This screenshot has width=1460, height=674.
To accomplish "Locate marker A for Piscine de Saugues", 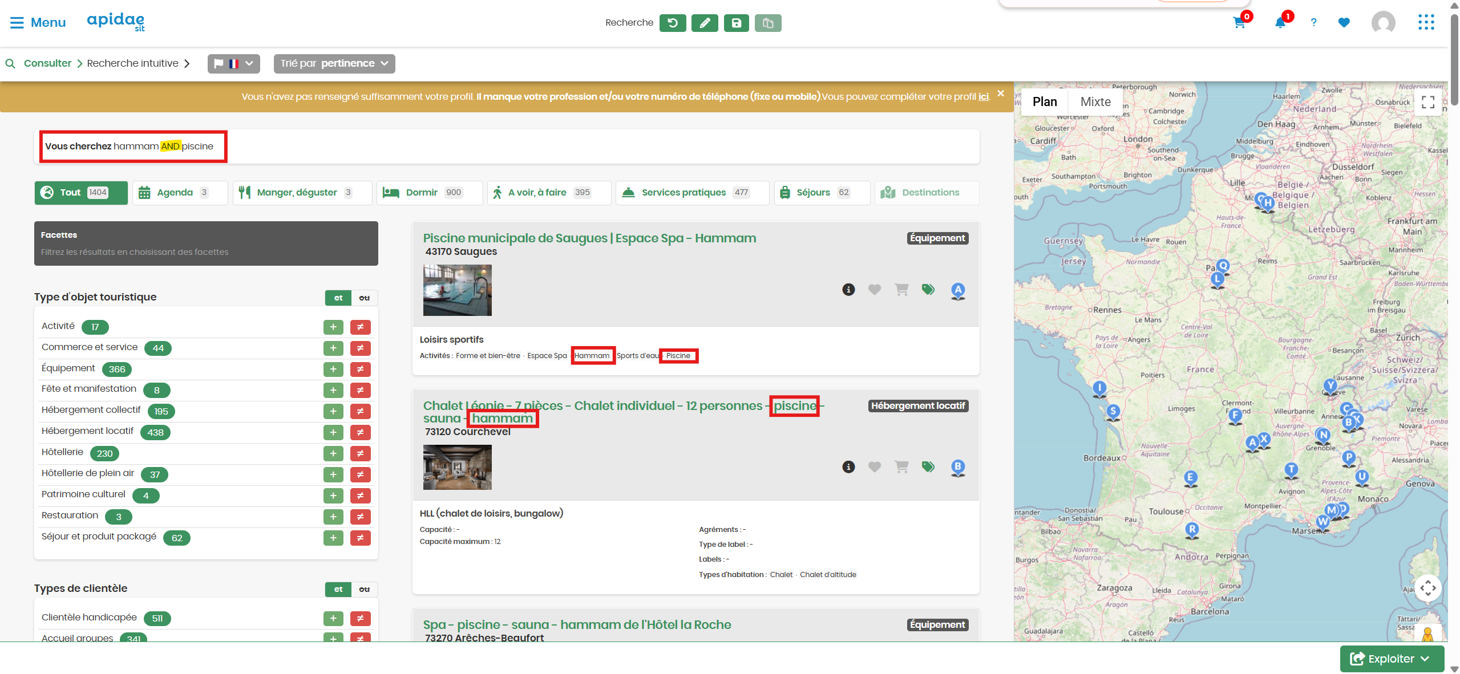I will tap(958, 291).
